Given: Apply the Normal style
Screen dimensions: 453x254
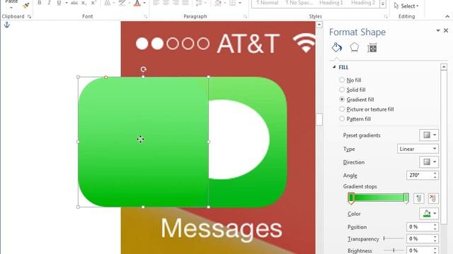Looking at the screenshot, I should [x=267, y=3].
